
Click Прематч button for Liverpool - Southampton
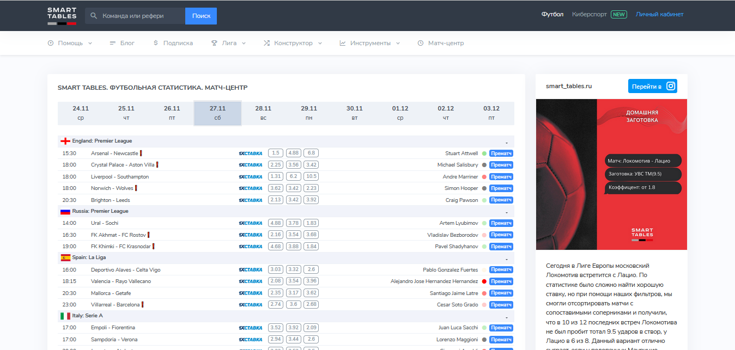pyautogui.click(x=501, y=177)
